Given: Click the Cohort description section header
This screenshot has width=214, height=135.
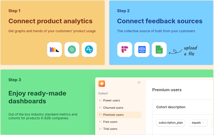Looking at the screenshot, I should click(171, 107).
